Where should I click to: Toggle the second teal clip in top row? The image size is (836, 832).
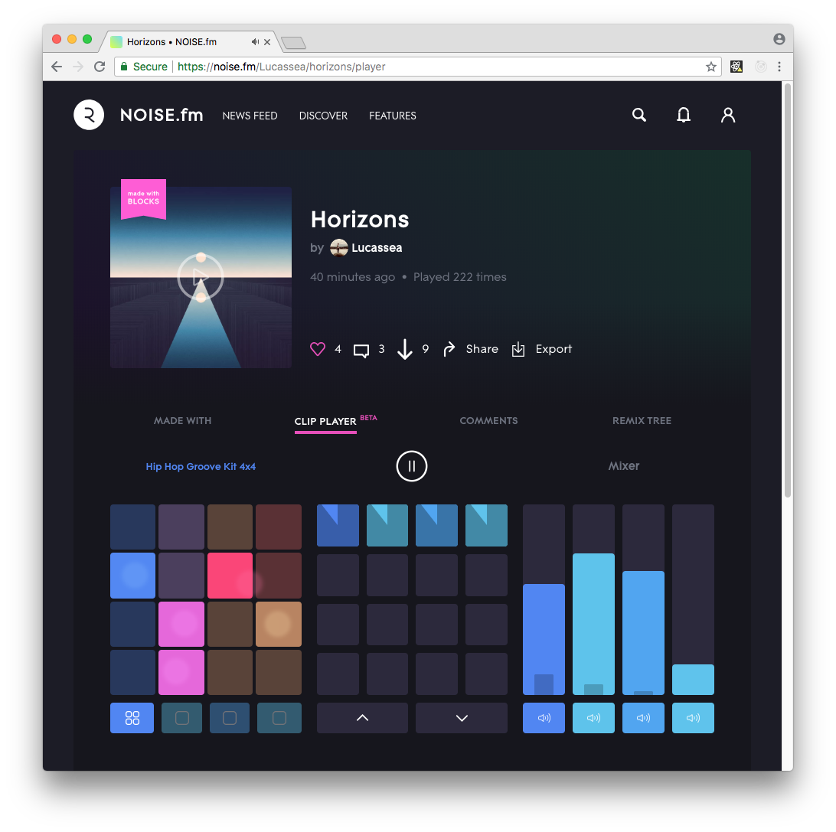(x=387, y=526)
